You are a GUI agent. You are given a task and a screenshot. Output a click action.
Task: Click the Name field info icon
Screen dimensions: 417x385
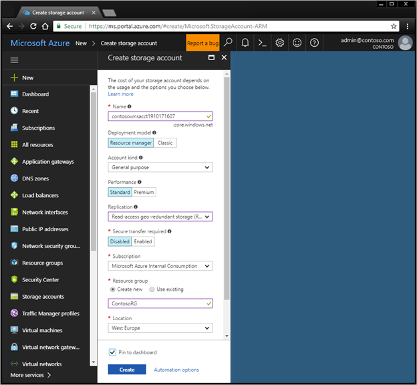[129, 106]
